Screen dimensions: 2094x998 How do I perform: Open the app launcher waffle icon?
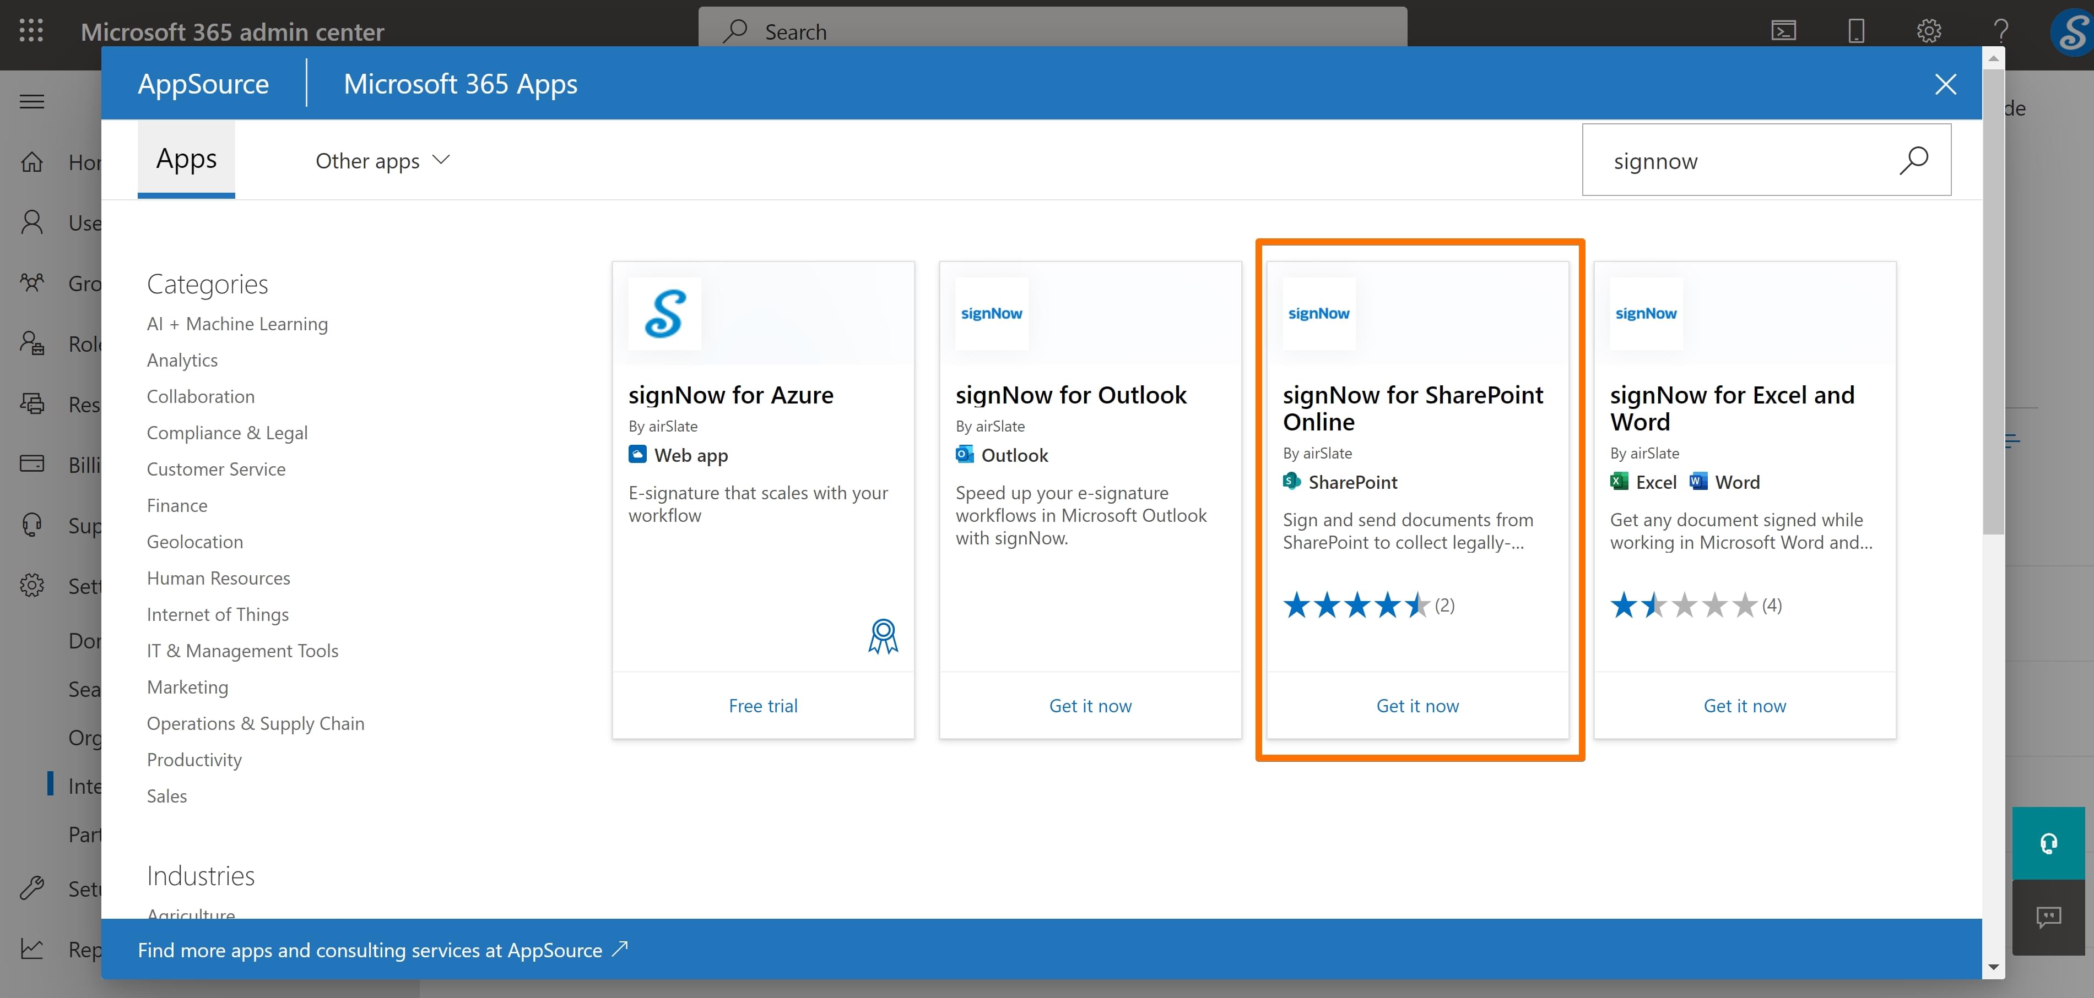(31, 31)
